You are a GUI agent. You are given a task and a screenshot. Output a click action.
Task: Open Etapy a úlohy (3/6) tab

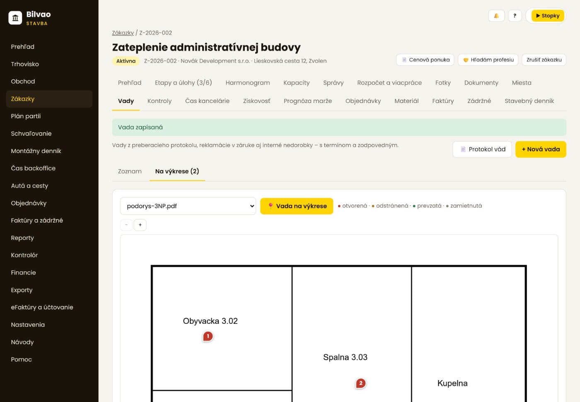(x=184, y=83)
